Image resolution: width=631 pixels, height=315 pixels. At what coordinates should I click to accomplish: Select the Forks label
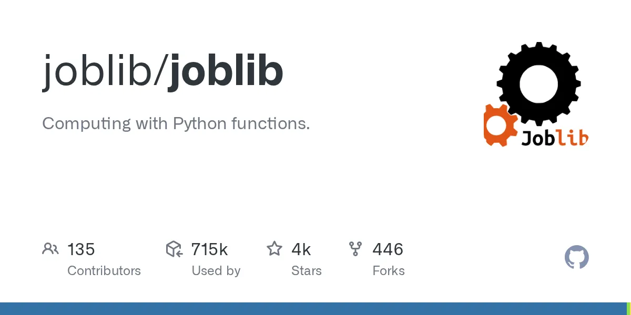coord(389,271)
